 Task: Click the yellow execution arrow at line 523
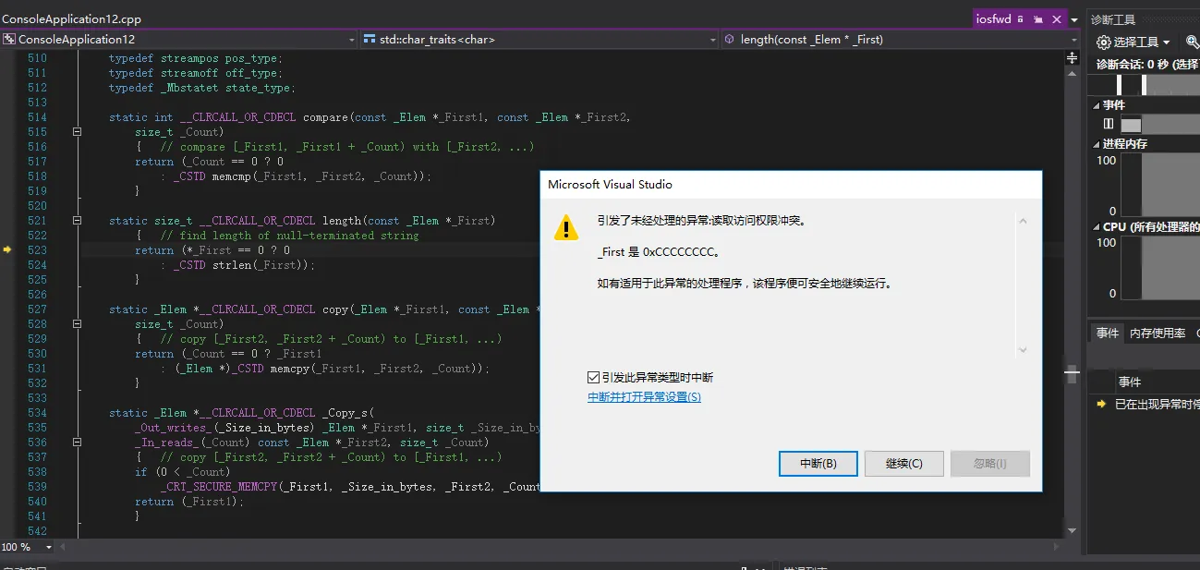click(7, 250)
